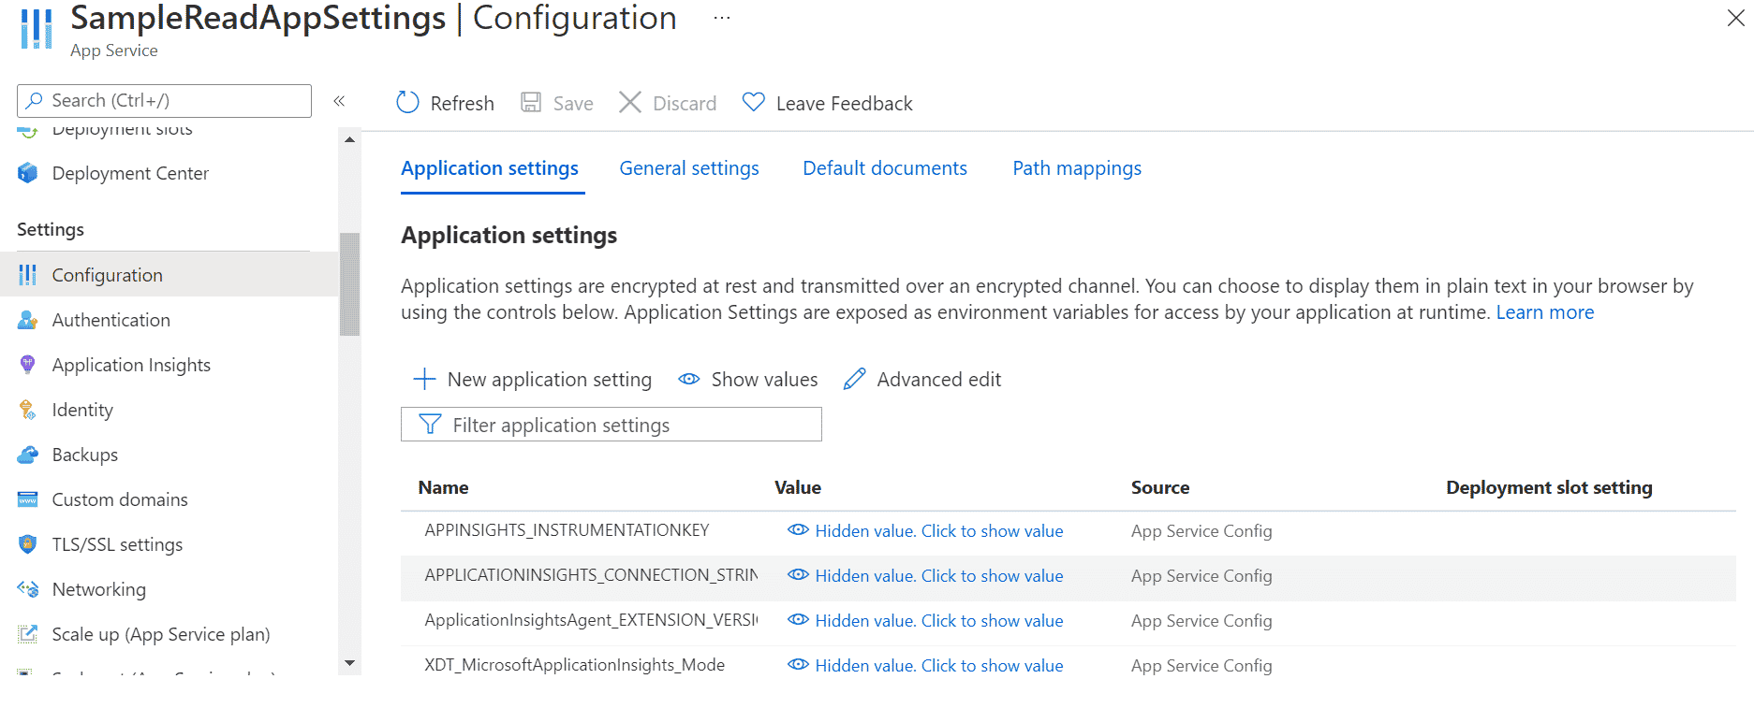1754x708 pixels.
Task: Reveal APPINSIGHTS_INSTRUMENTATIONKEY value via eye icon
Action: (798, 529)
